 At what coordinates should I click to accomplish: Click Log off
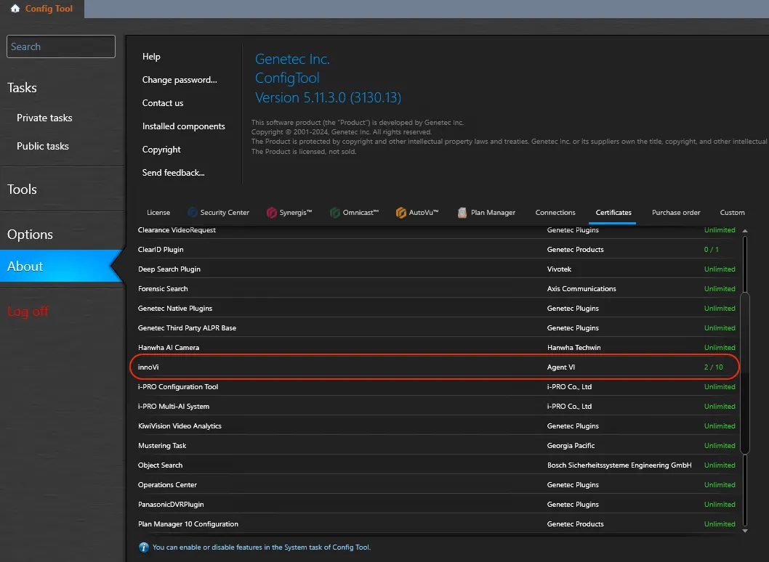tap(28, 311)
